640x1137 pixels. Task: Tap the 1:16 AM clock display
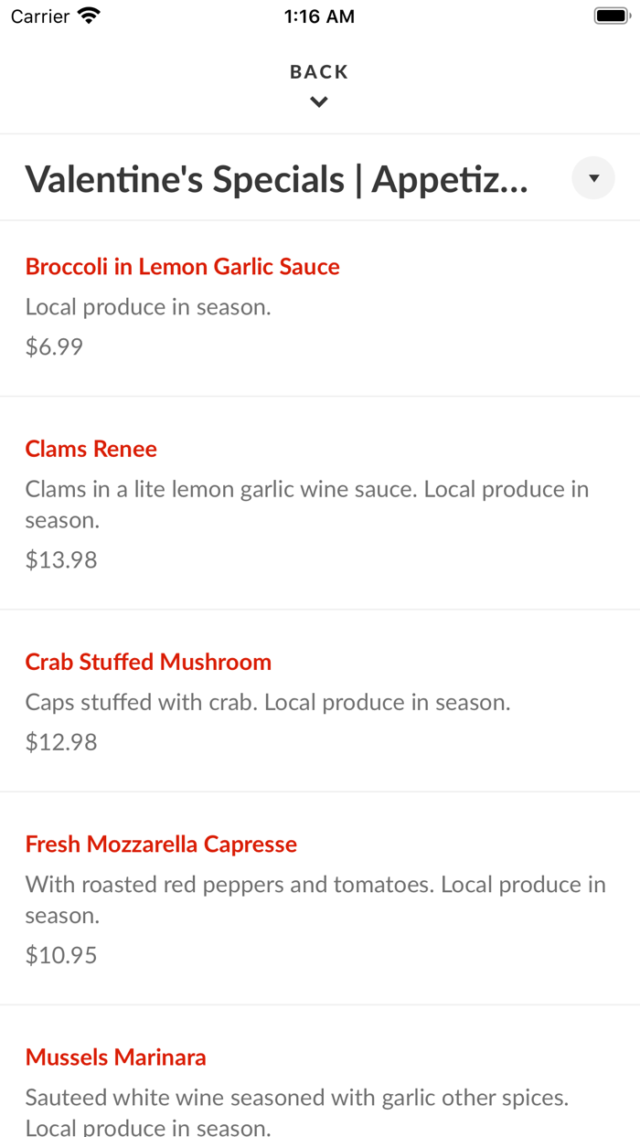coord(319,16)
